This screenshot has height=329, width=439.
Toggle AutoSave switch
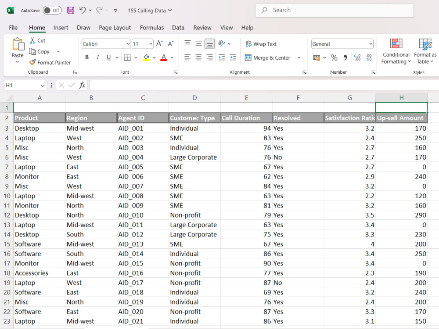pyautogui.click(x=52, y=11)
